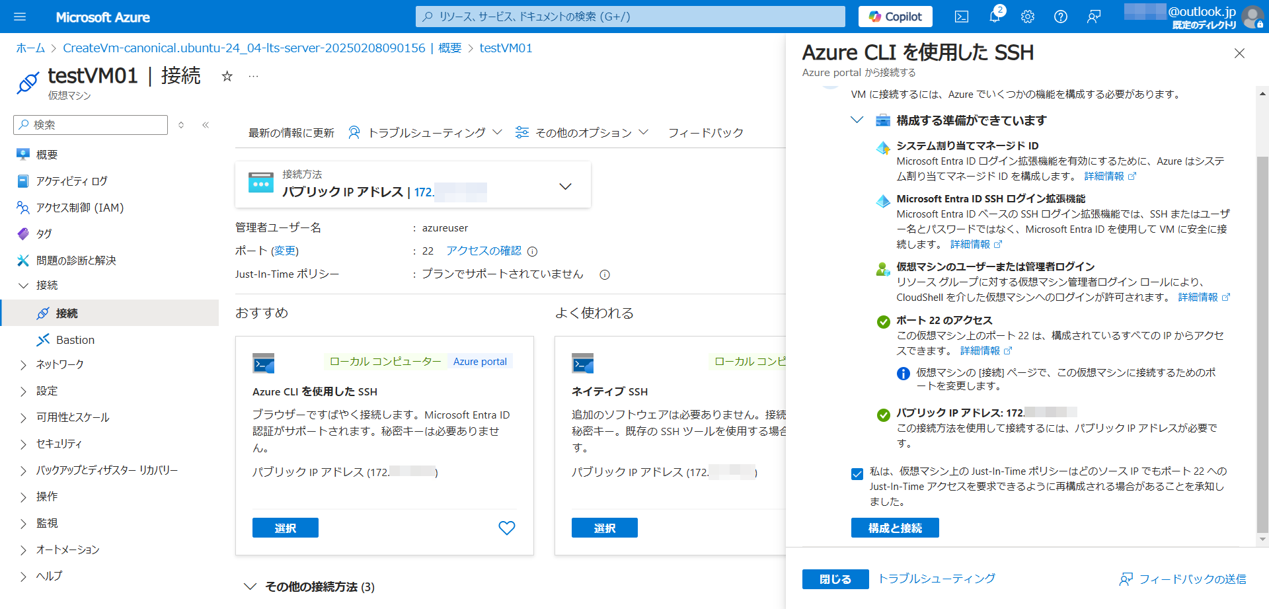Image resolution: width=1269 pixels, height=609 pixels.
Task: Open Cloud Shell from top bar
Action: click(x=962, y=17)
